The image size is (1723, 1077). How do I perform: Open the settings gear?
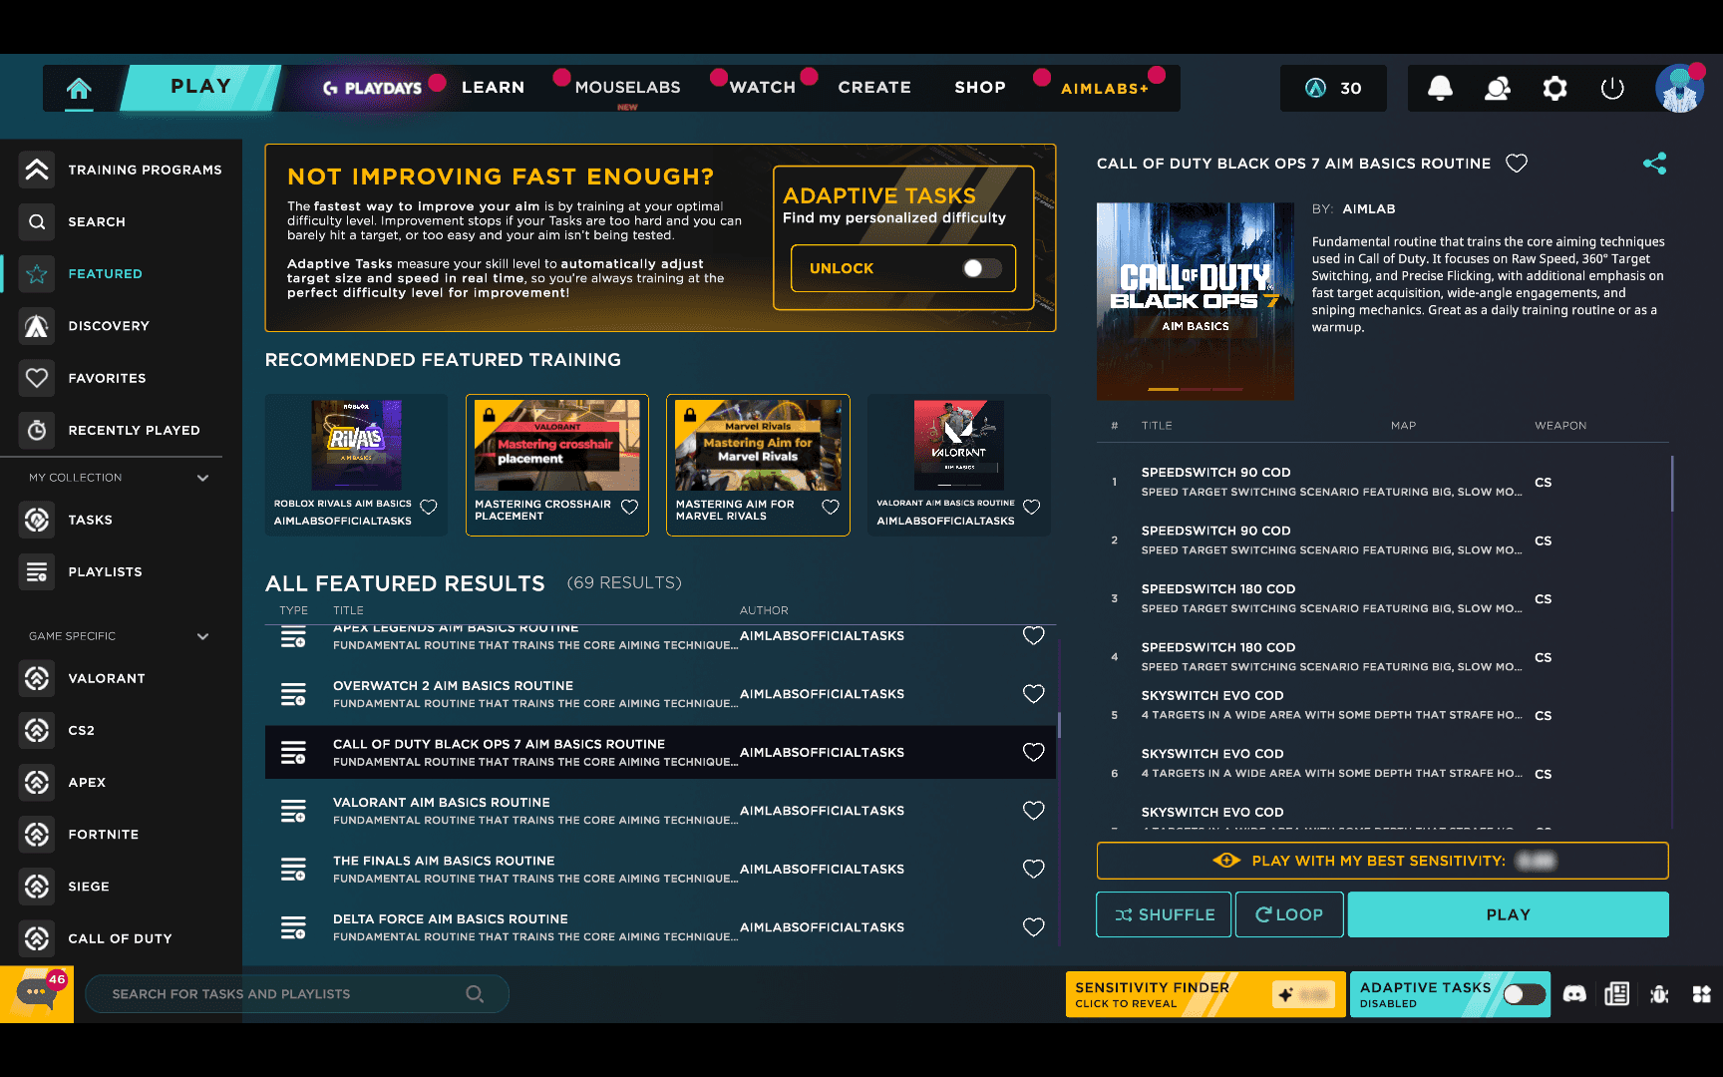tap(1554, 89)
